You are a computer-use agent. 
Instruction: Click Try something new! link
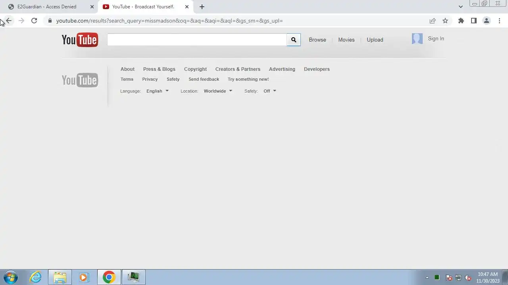click(248, 79)
